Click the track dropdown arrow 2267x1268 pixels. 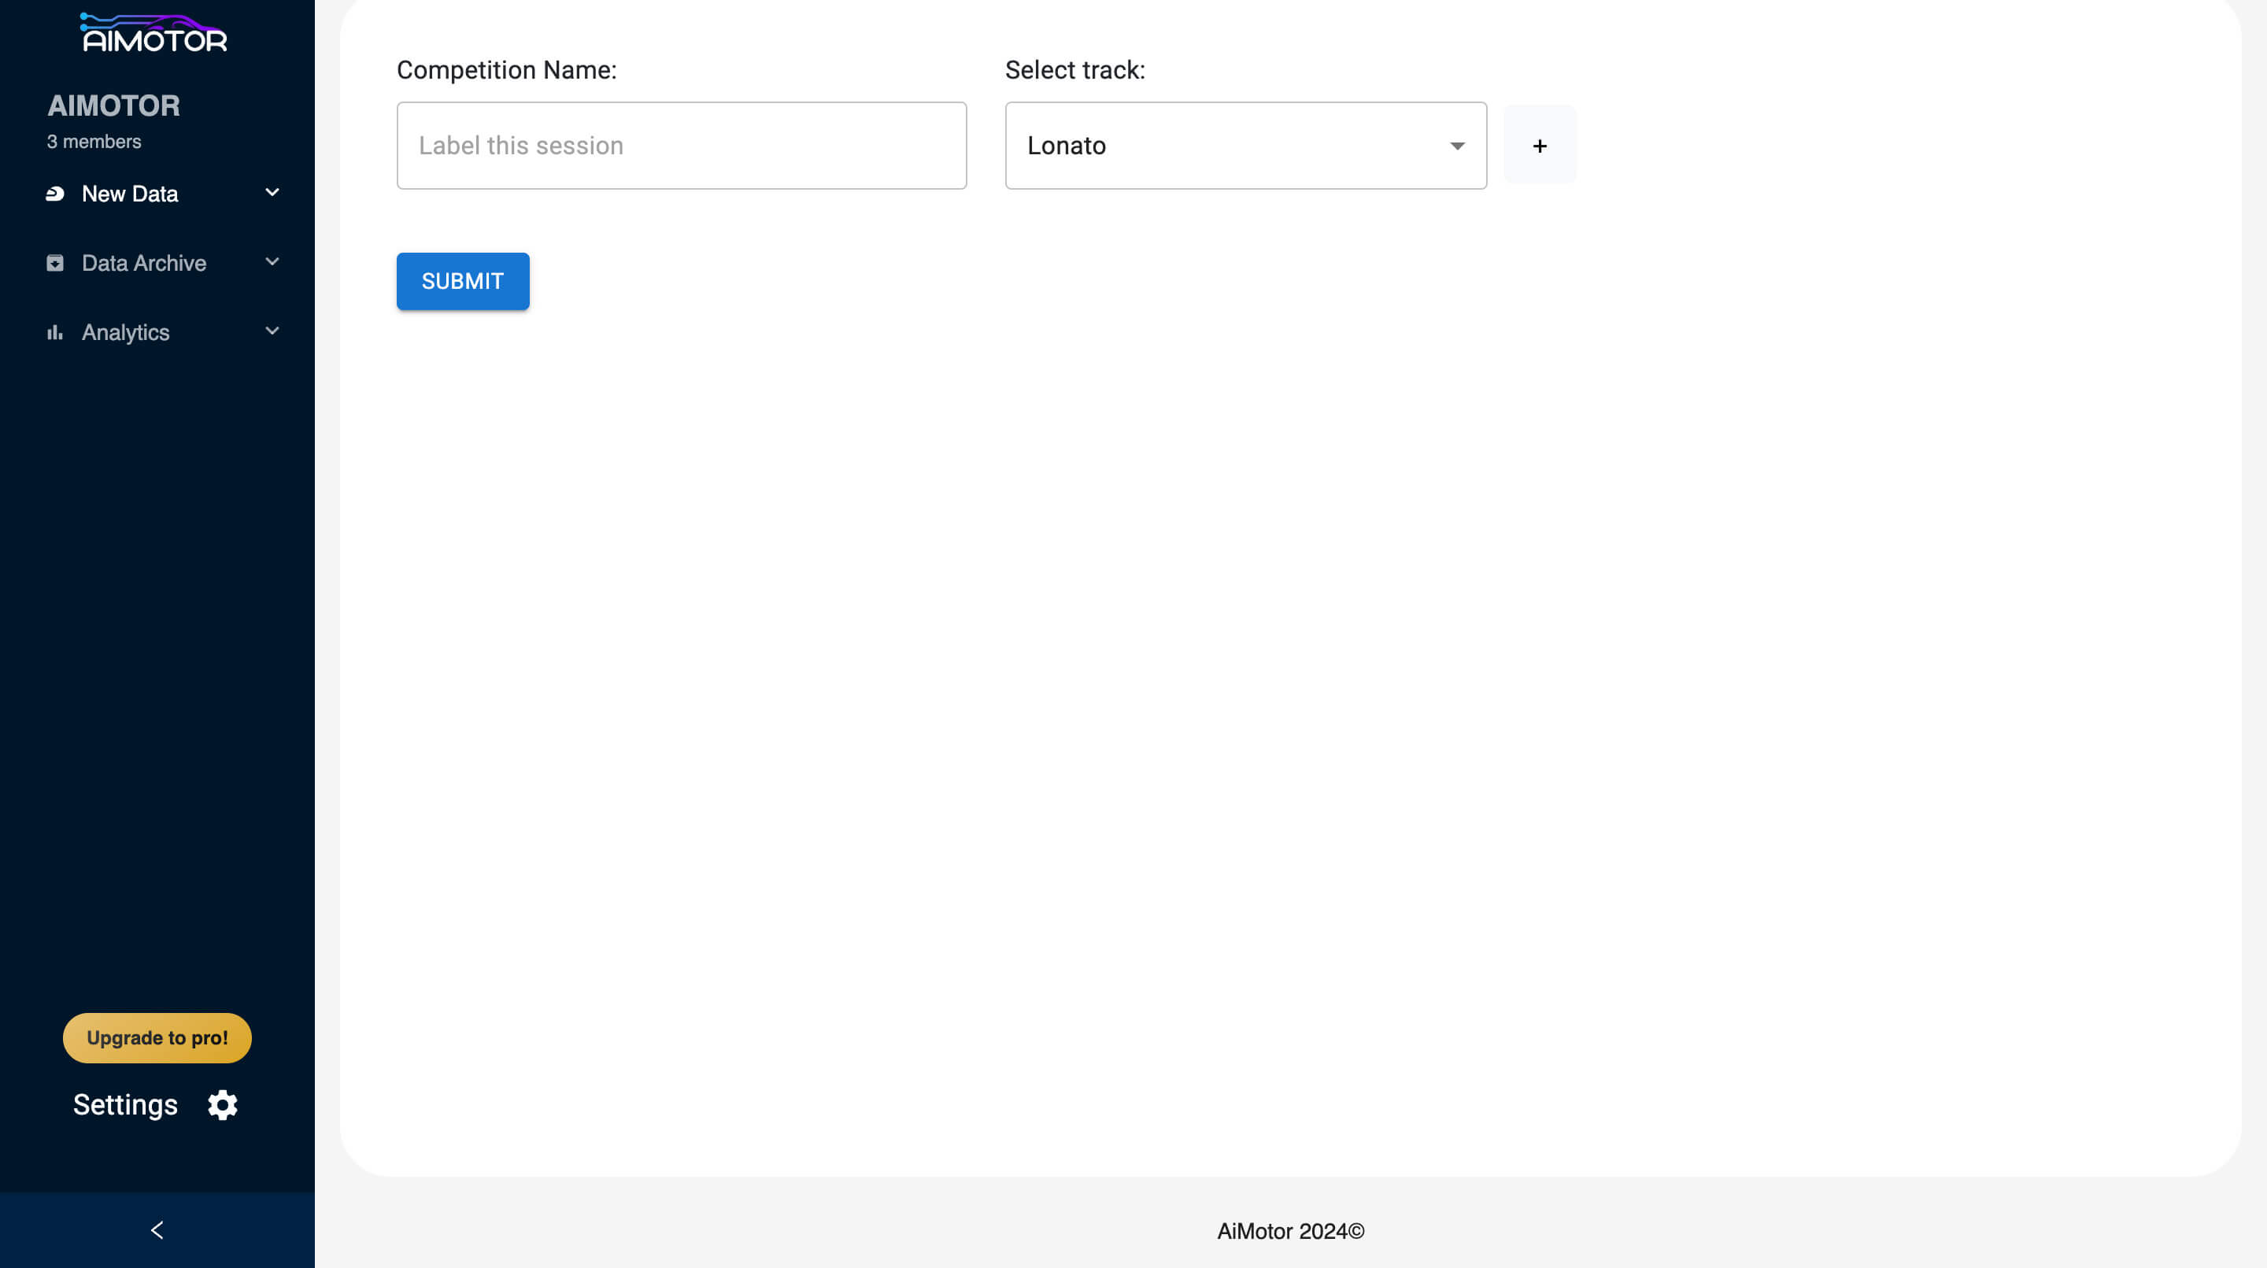click(1457, 146)
